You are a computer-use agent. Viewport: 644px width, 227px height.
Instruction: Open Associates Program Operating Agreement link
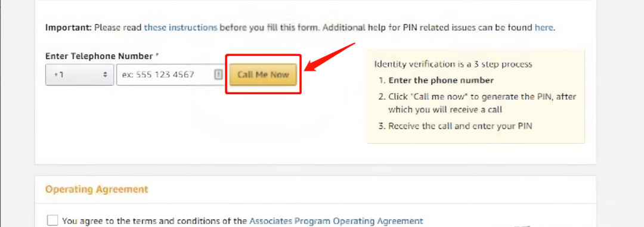[x=336, y=221]
